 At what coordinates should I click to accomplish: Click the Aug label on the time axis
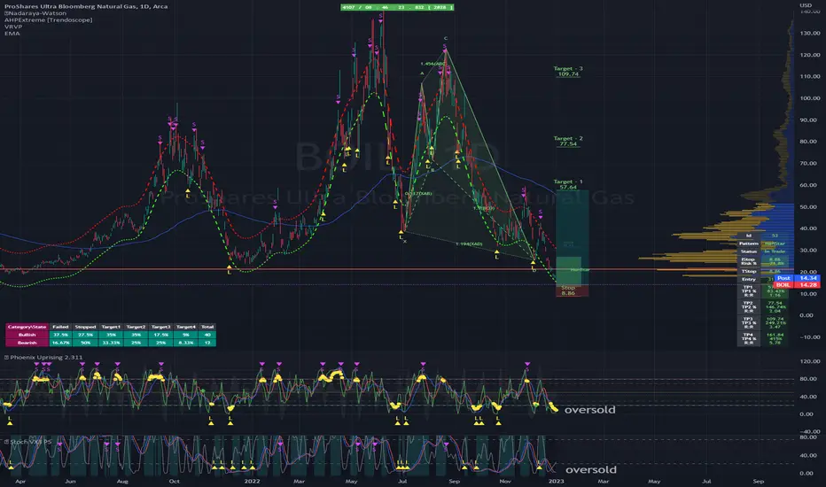tap(122, 481)
